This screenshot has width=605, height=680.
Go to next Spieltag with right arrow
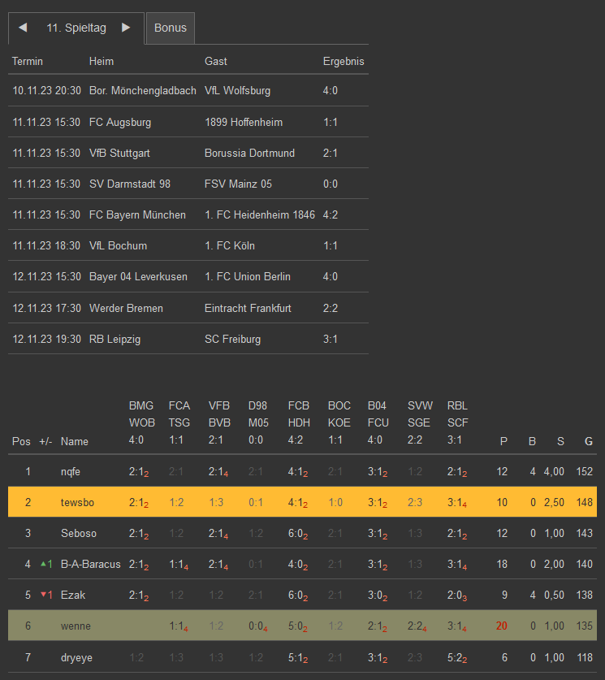tap(126, 28)
